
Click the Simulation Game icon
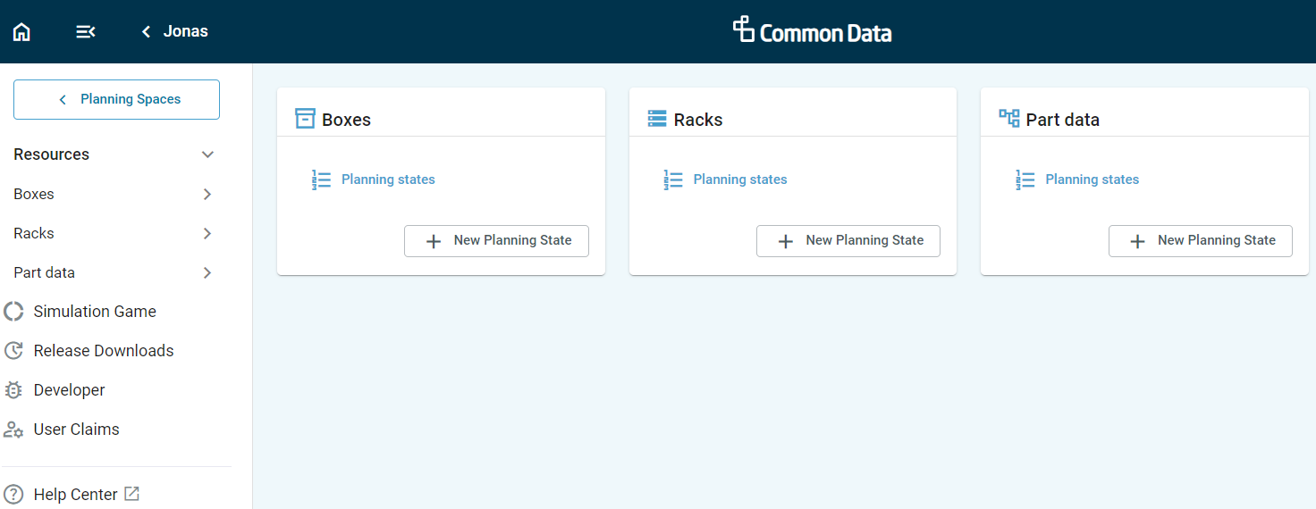13,312
